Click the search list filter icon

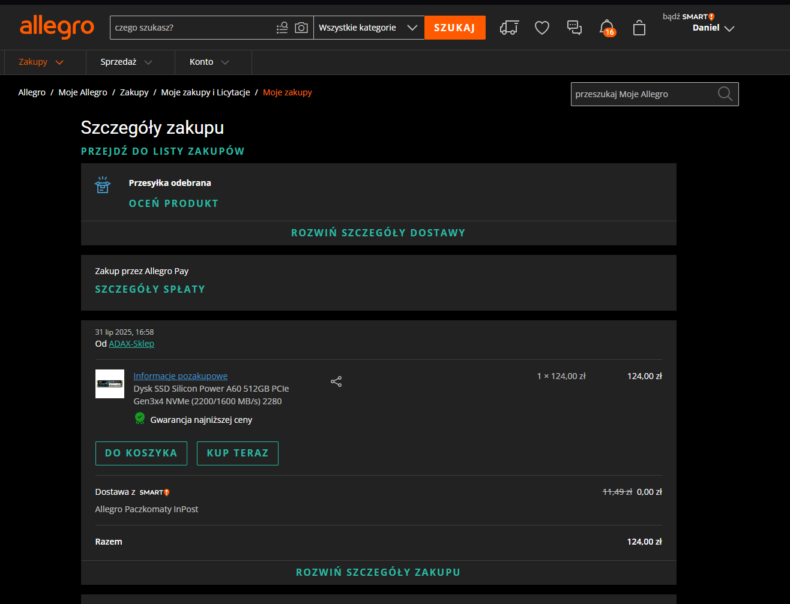tap(282, 28)
